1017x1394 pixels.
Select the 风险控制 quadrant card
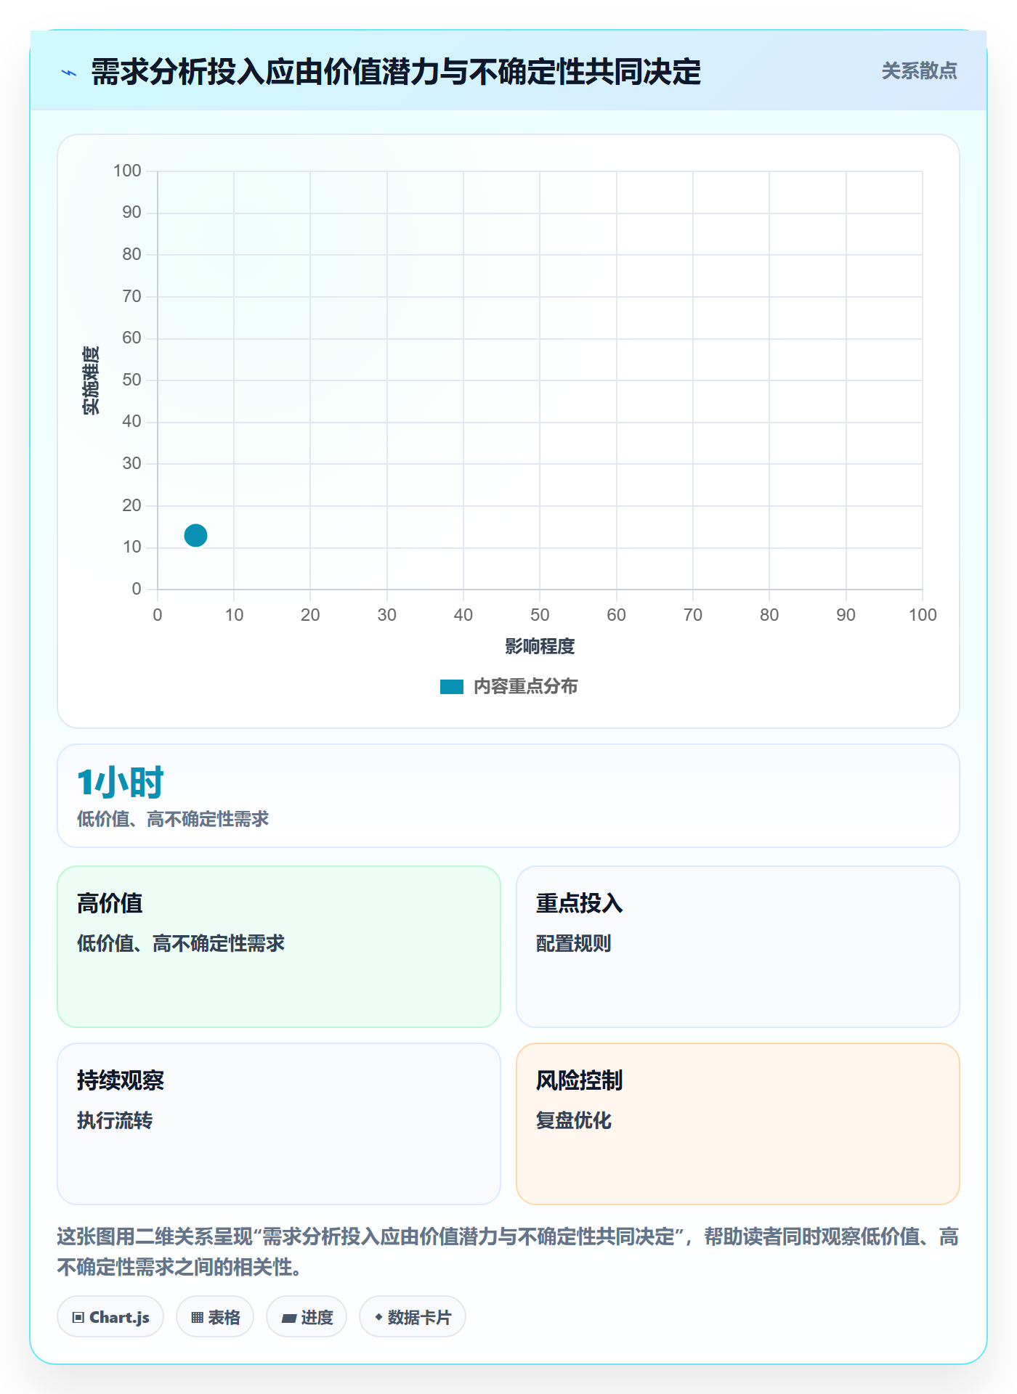click(738, 1124)
